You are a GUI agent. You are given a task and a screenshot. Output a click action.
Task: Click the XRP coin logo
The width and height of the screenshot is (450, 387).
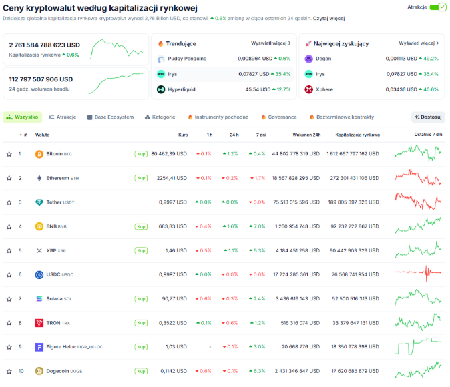pyautogui.click(x=39, y=250)
